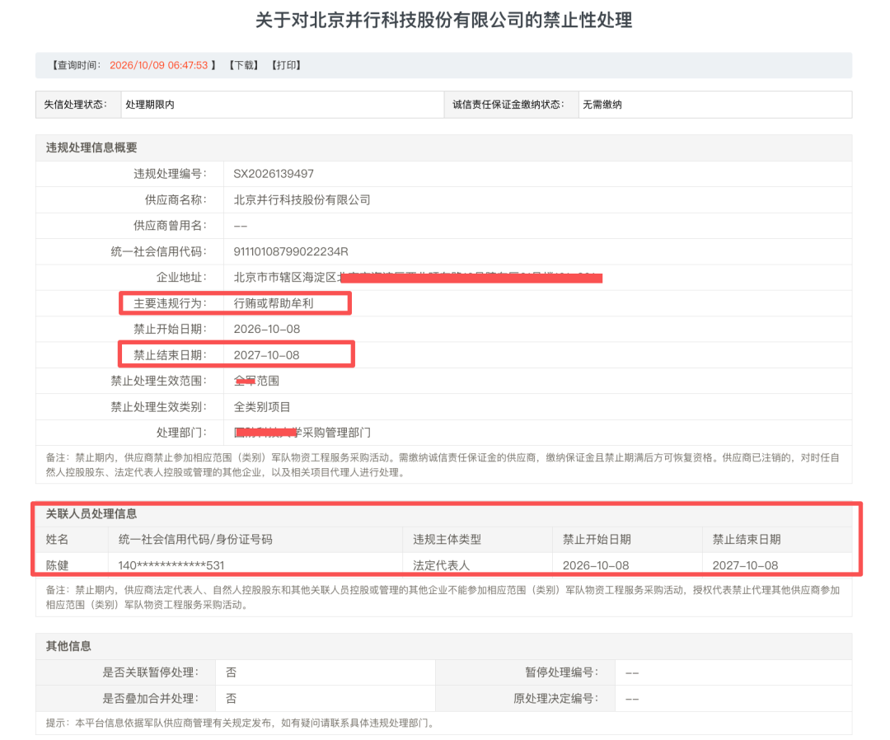Select credit code 91110108799022234R
Viewport: 890px width, 740px height.
pos(291,251)
